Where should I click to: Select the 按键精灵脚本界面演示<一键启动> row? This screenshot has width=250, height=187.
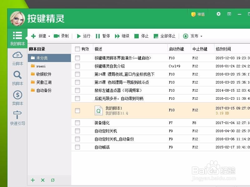(161, 58)
